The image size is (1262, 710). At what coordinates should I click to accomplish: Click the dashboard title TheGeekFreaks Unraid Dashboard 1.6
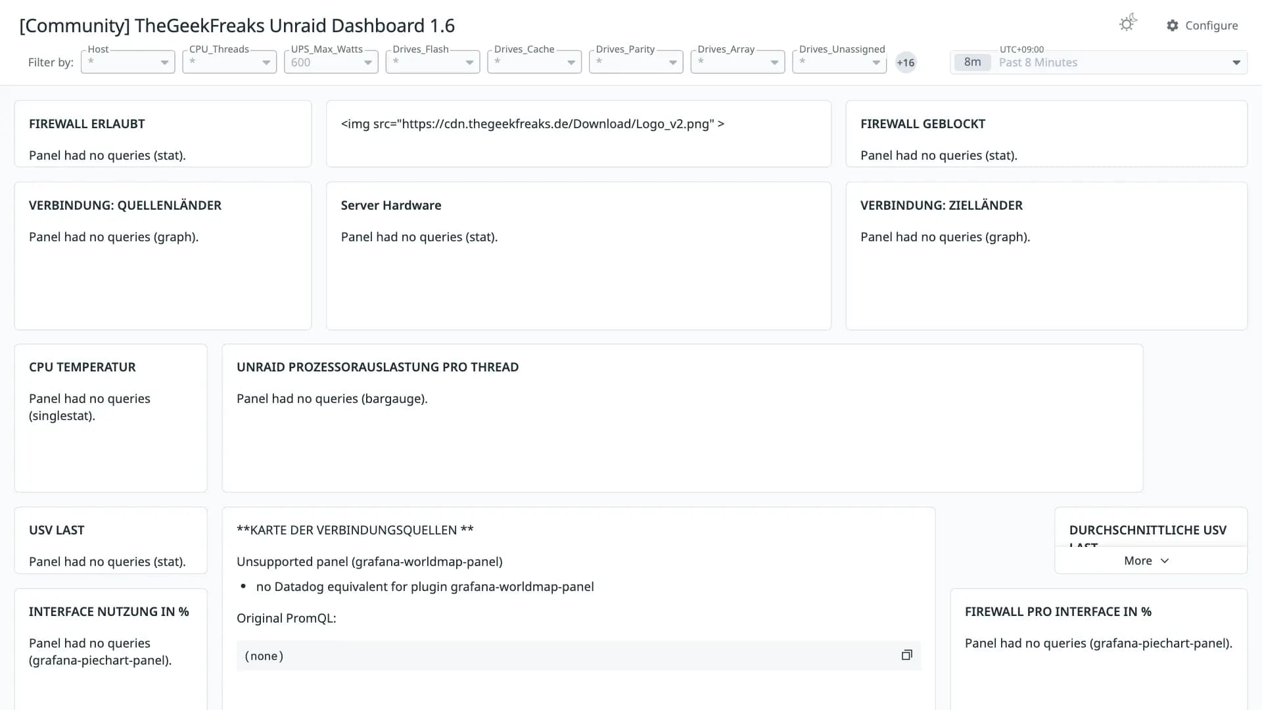(237, 26)
